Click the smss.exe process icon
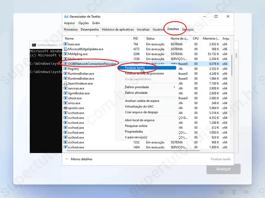Viewport: 265px width, 198px height. click(65, 103)
